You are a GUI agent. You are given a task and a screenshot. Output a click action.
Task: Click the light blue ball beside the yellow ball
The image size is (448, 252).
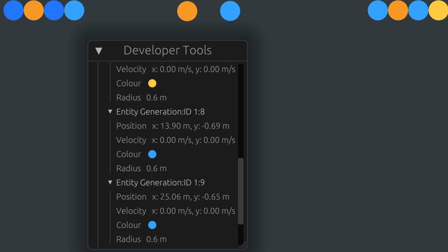(418, 10)
